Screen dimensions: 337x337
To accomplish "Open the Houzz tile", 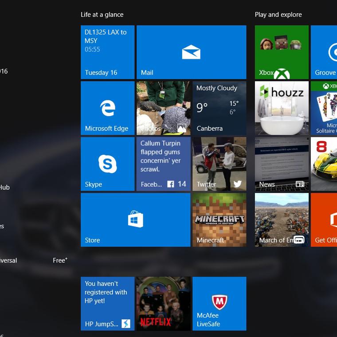I will [282, 108].
